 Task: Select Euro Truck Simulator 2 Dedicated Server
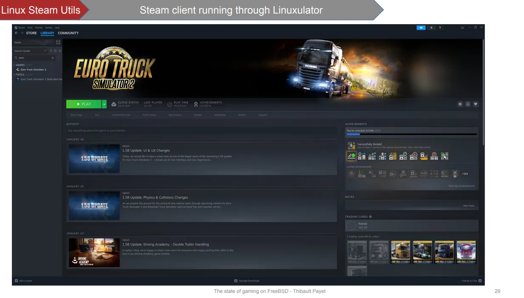[x=37, y=79]
